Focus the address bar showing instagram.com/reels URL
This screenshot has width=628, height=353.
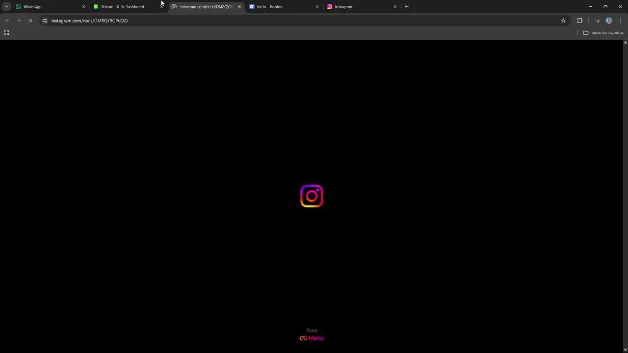(x=304, y=21)
